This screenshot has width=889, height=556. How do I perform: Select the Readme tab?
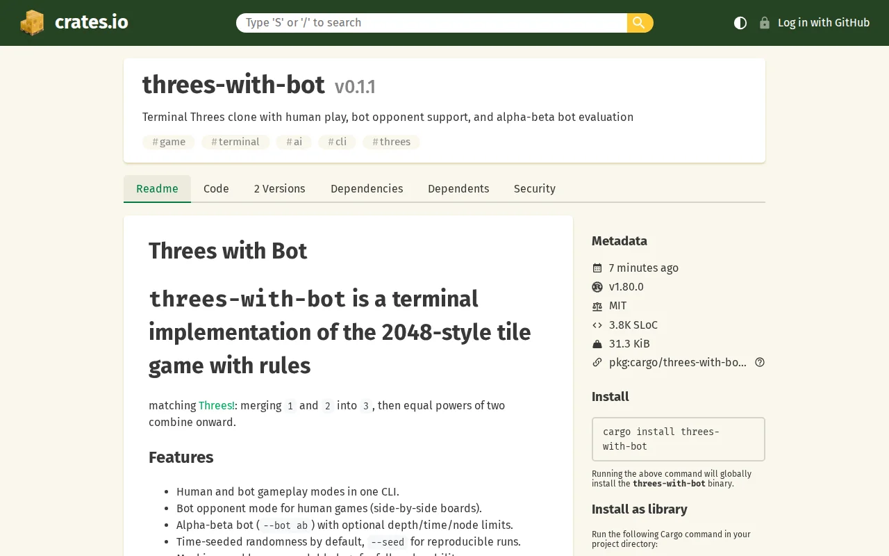(157, 189)
